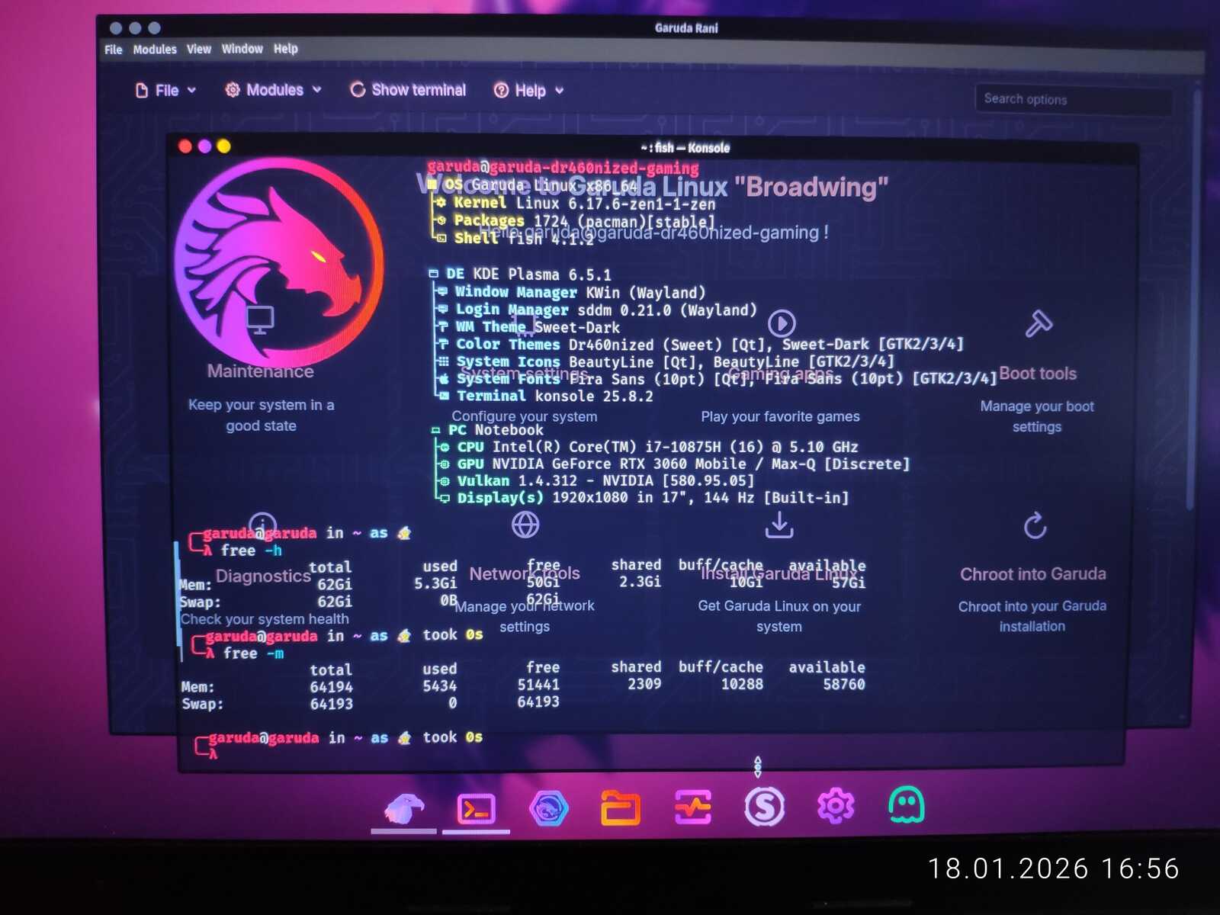Click the Gaming apps play icon in Garuda Rani
Screen dimensions: 1220x915
coord(782,323)
